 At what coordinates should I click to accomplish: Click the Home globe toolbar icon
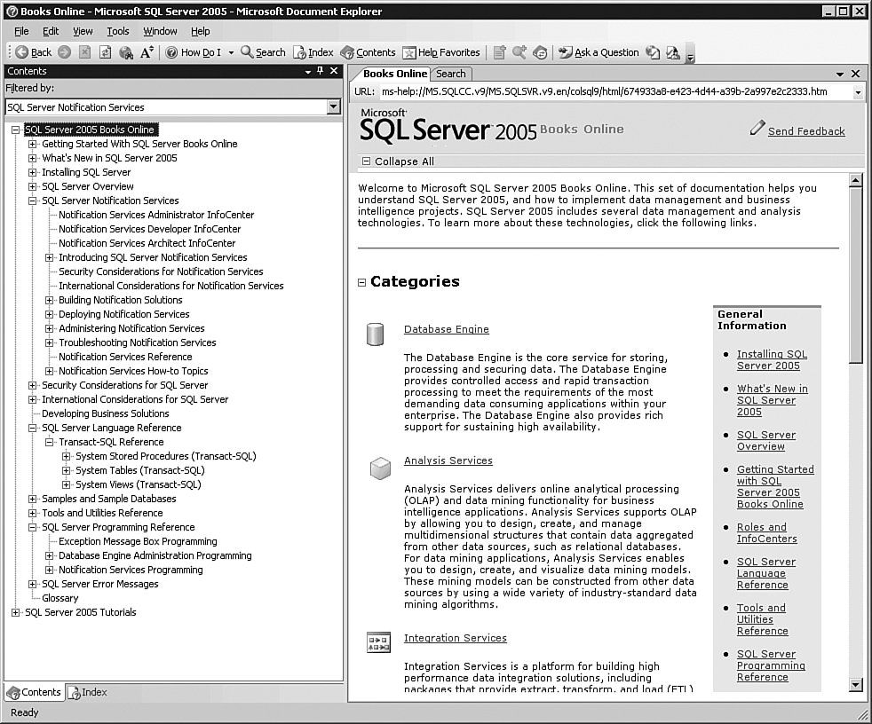[126, 52]
